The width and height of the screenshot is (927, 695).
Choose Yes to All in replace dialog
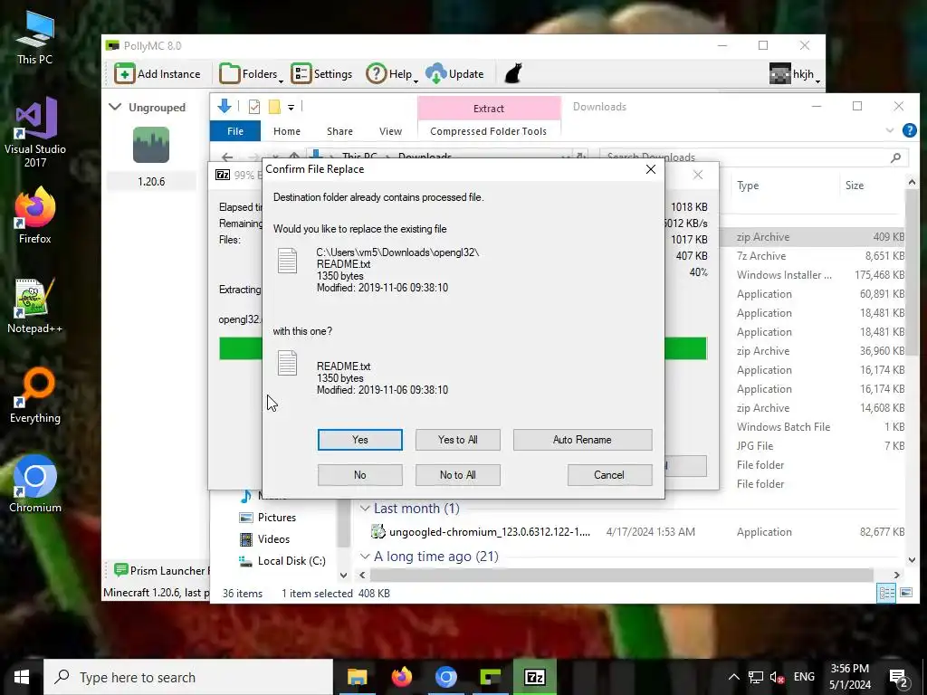tap(457, 440)
